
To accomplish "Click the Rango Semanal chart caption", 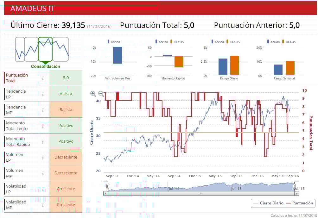I will tap(284, 78).
